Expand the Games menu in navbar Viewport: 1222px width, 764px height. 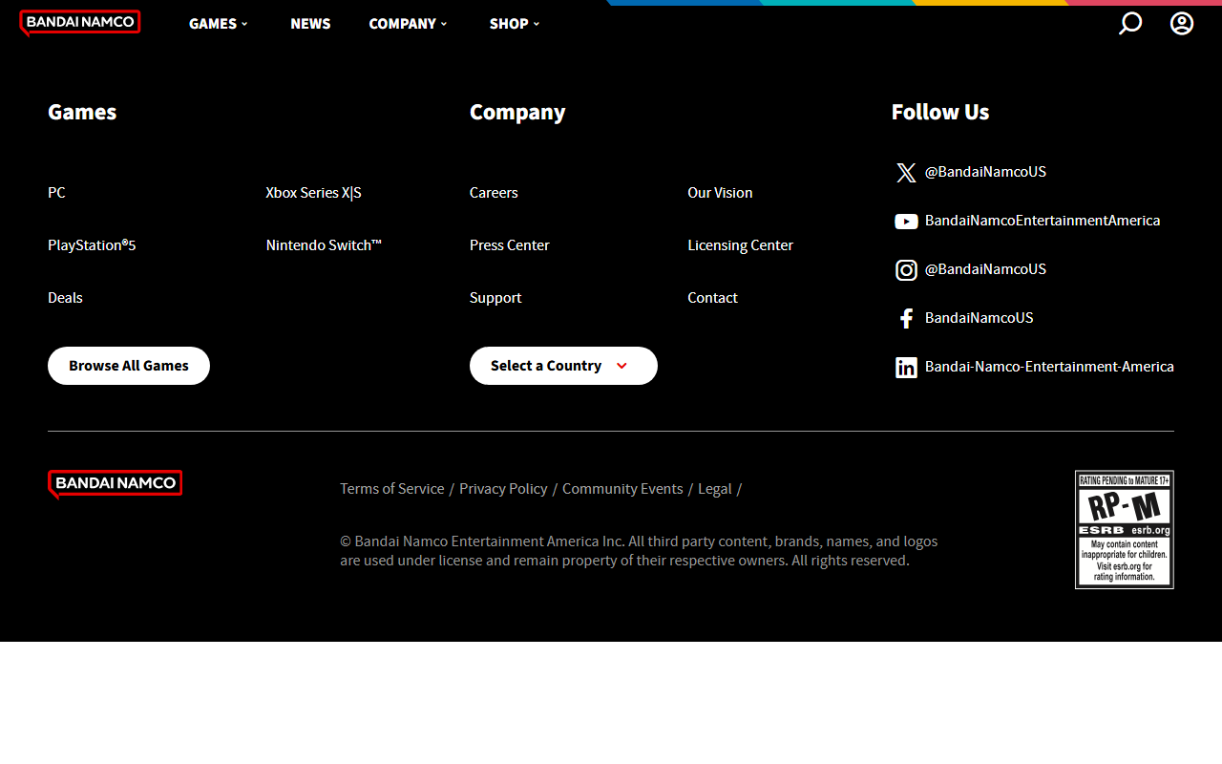pos(219,24)
